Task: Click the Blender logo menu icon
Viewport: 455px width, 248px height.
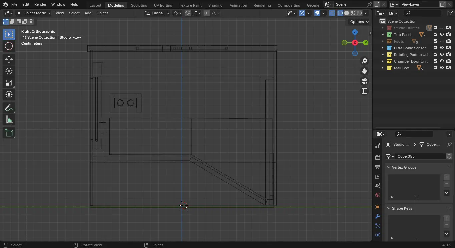Action: tap(5, 4)
